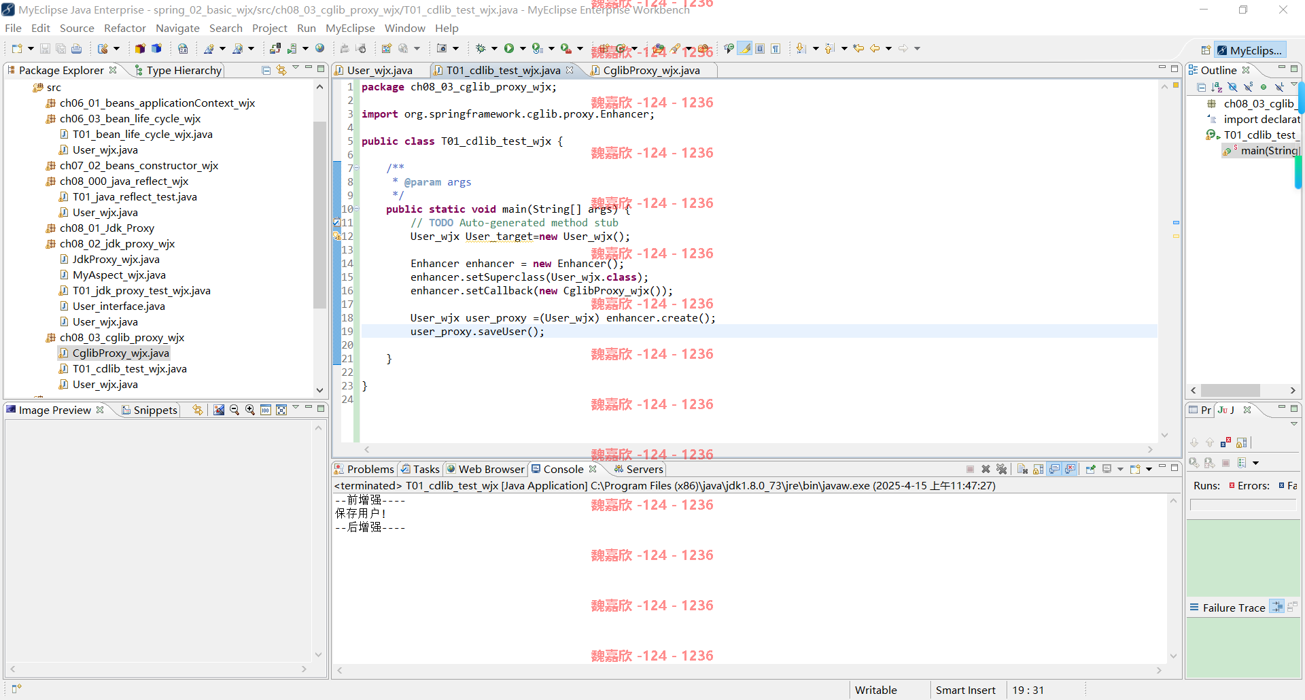Switch to the Problems tab
The height and width of the screenshot is (700, 1305).
[364, 469]
